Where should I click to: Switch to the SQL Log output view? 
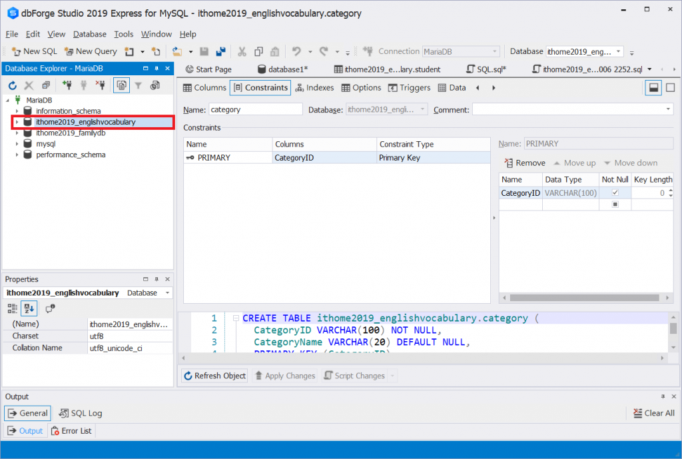[x=81, y=413]
